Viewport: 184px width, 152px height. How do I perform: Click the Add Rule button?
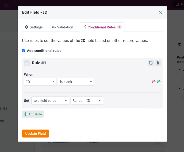[33, 114]
